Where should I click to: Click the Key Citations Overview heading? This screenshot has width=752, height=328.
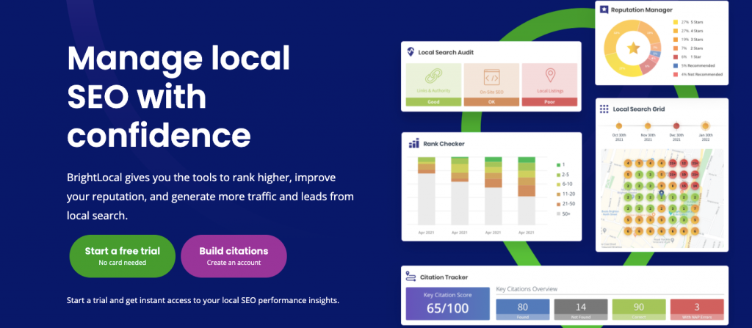tap(527, 289)
